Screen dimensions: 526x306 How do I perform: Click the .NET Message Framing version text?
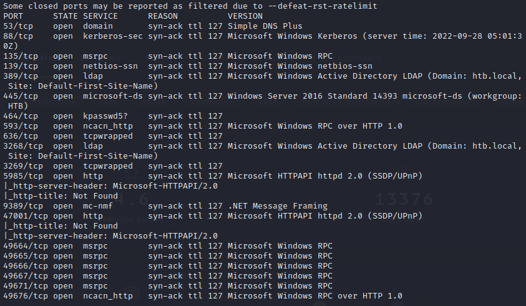[x=278, y=206]
